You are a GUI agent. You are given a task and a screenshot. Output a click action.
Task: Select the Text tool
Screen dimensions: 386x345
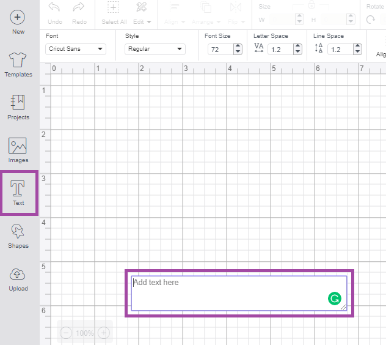(x=18, y=193)
